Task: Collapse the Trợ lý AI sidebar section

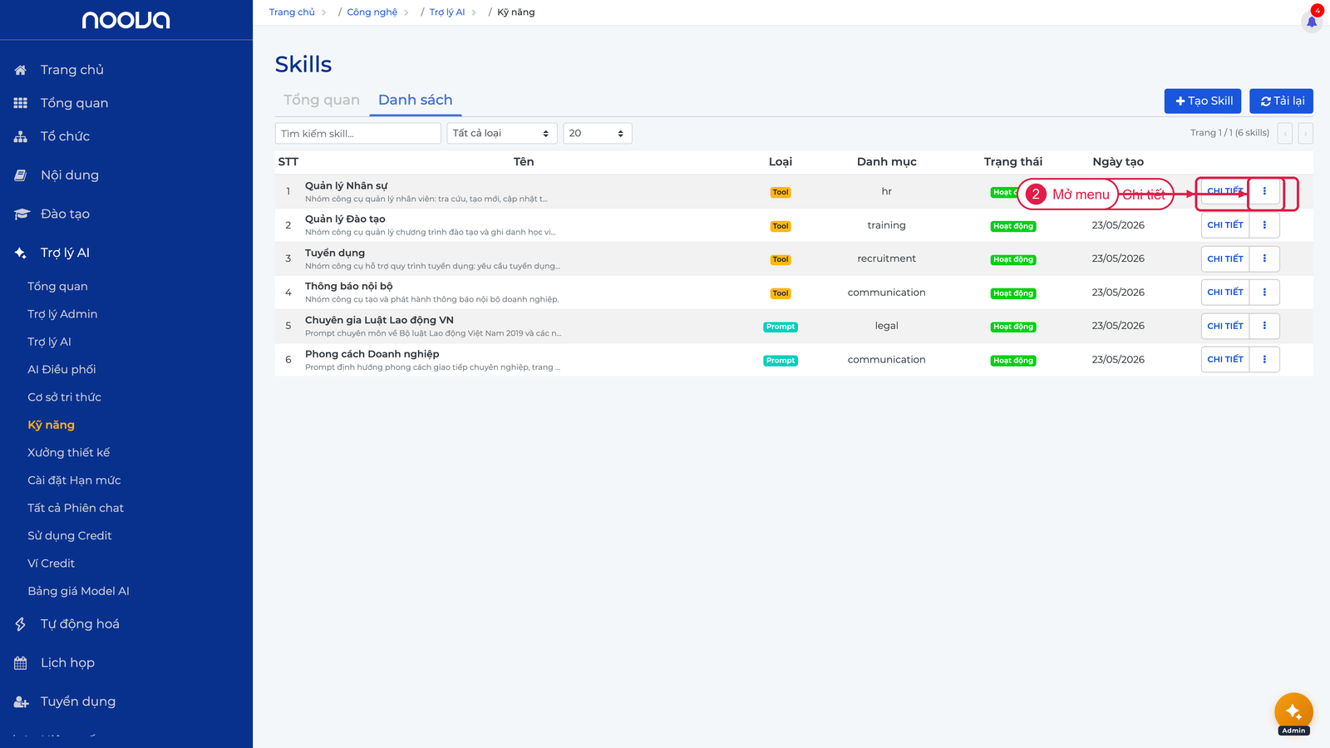Action: click(x=65, y=253)
